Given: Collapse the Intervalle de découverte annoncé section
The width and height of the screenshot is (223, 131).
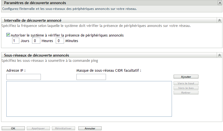Looking at the screenshot, I should click(219, 20).
